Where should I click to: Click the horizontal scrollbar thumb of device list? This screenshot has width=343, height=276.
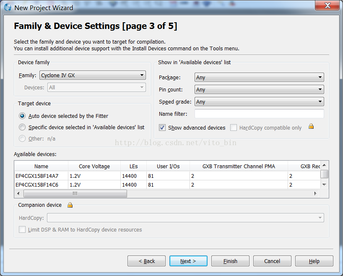click(x=75, y=193)
